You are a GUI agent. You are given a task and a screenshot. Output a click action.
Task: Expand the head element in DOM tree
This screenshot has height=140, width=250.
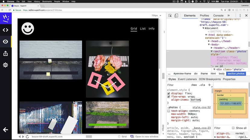pyautogui.click(x=209, y=41)
